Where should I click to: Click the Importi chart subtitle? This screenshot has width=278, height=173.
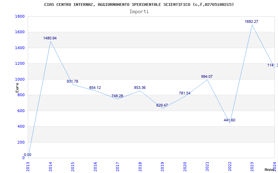139,12
